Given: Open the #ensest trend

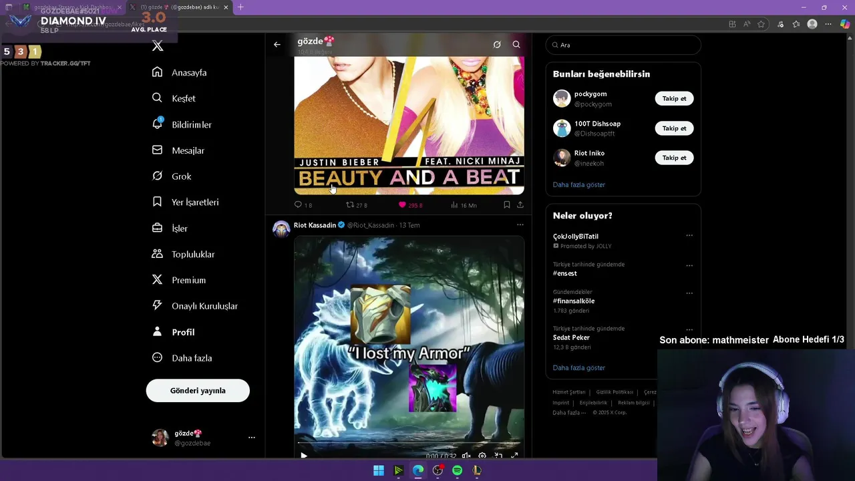Looking at the screenshot, I should tap(565, 273).
